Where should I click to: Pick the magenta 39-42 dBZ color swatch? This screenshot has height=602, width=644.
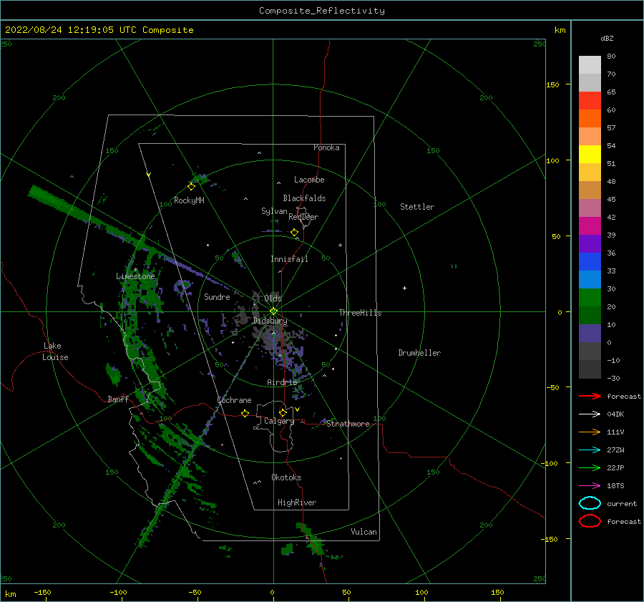(590, 226)
